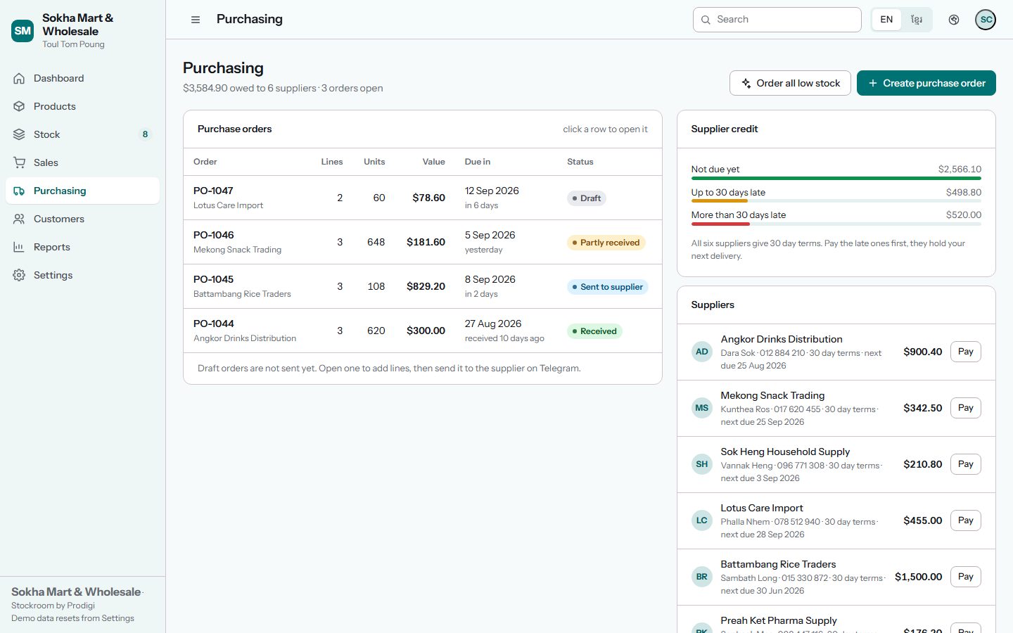Click the Partly received status badge
This screenshot has height=633, width=1013.
click(x=606, y=243)
